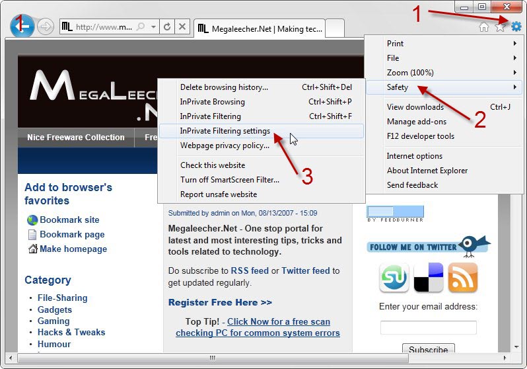Click the Forward navigation button
The width and height of the screenshot is (527, 369).
(x=45, y=26)
